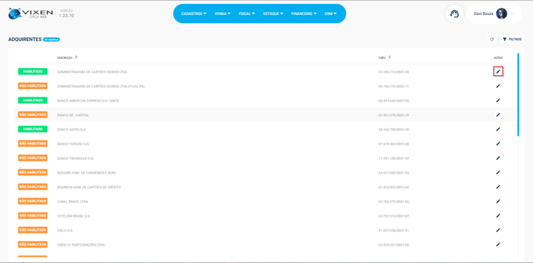Viewport: 533px width, 263px height.
Task: Edit the Banco Safra S/A entry
Action: 498,129
